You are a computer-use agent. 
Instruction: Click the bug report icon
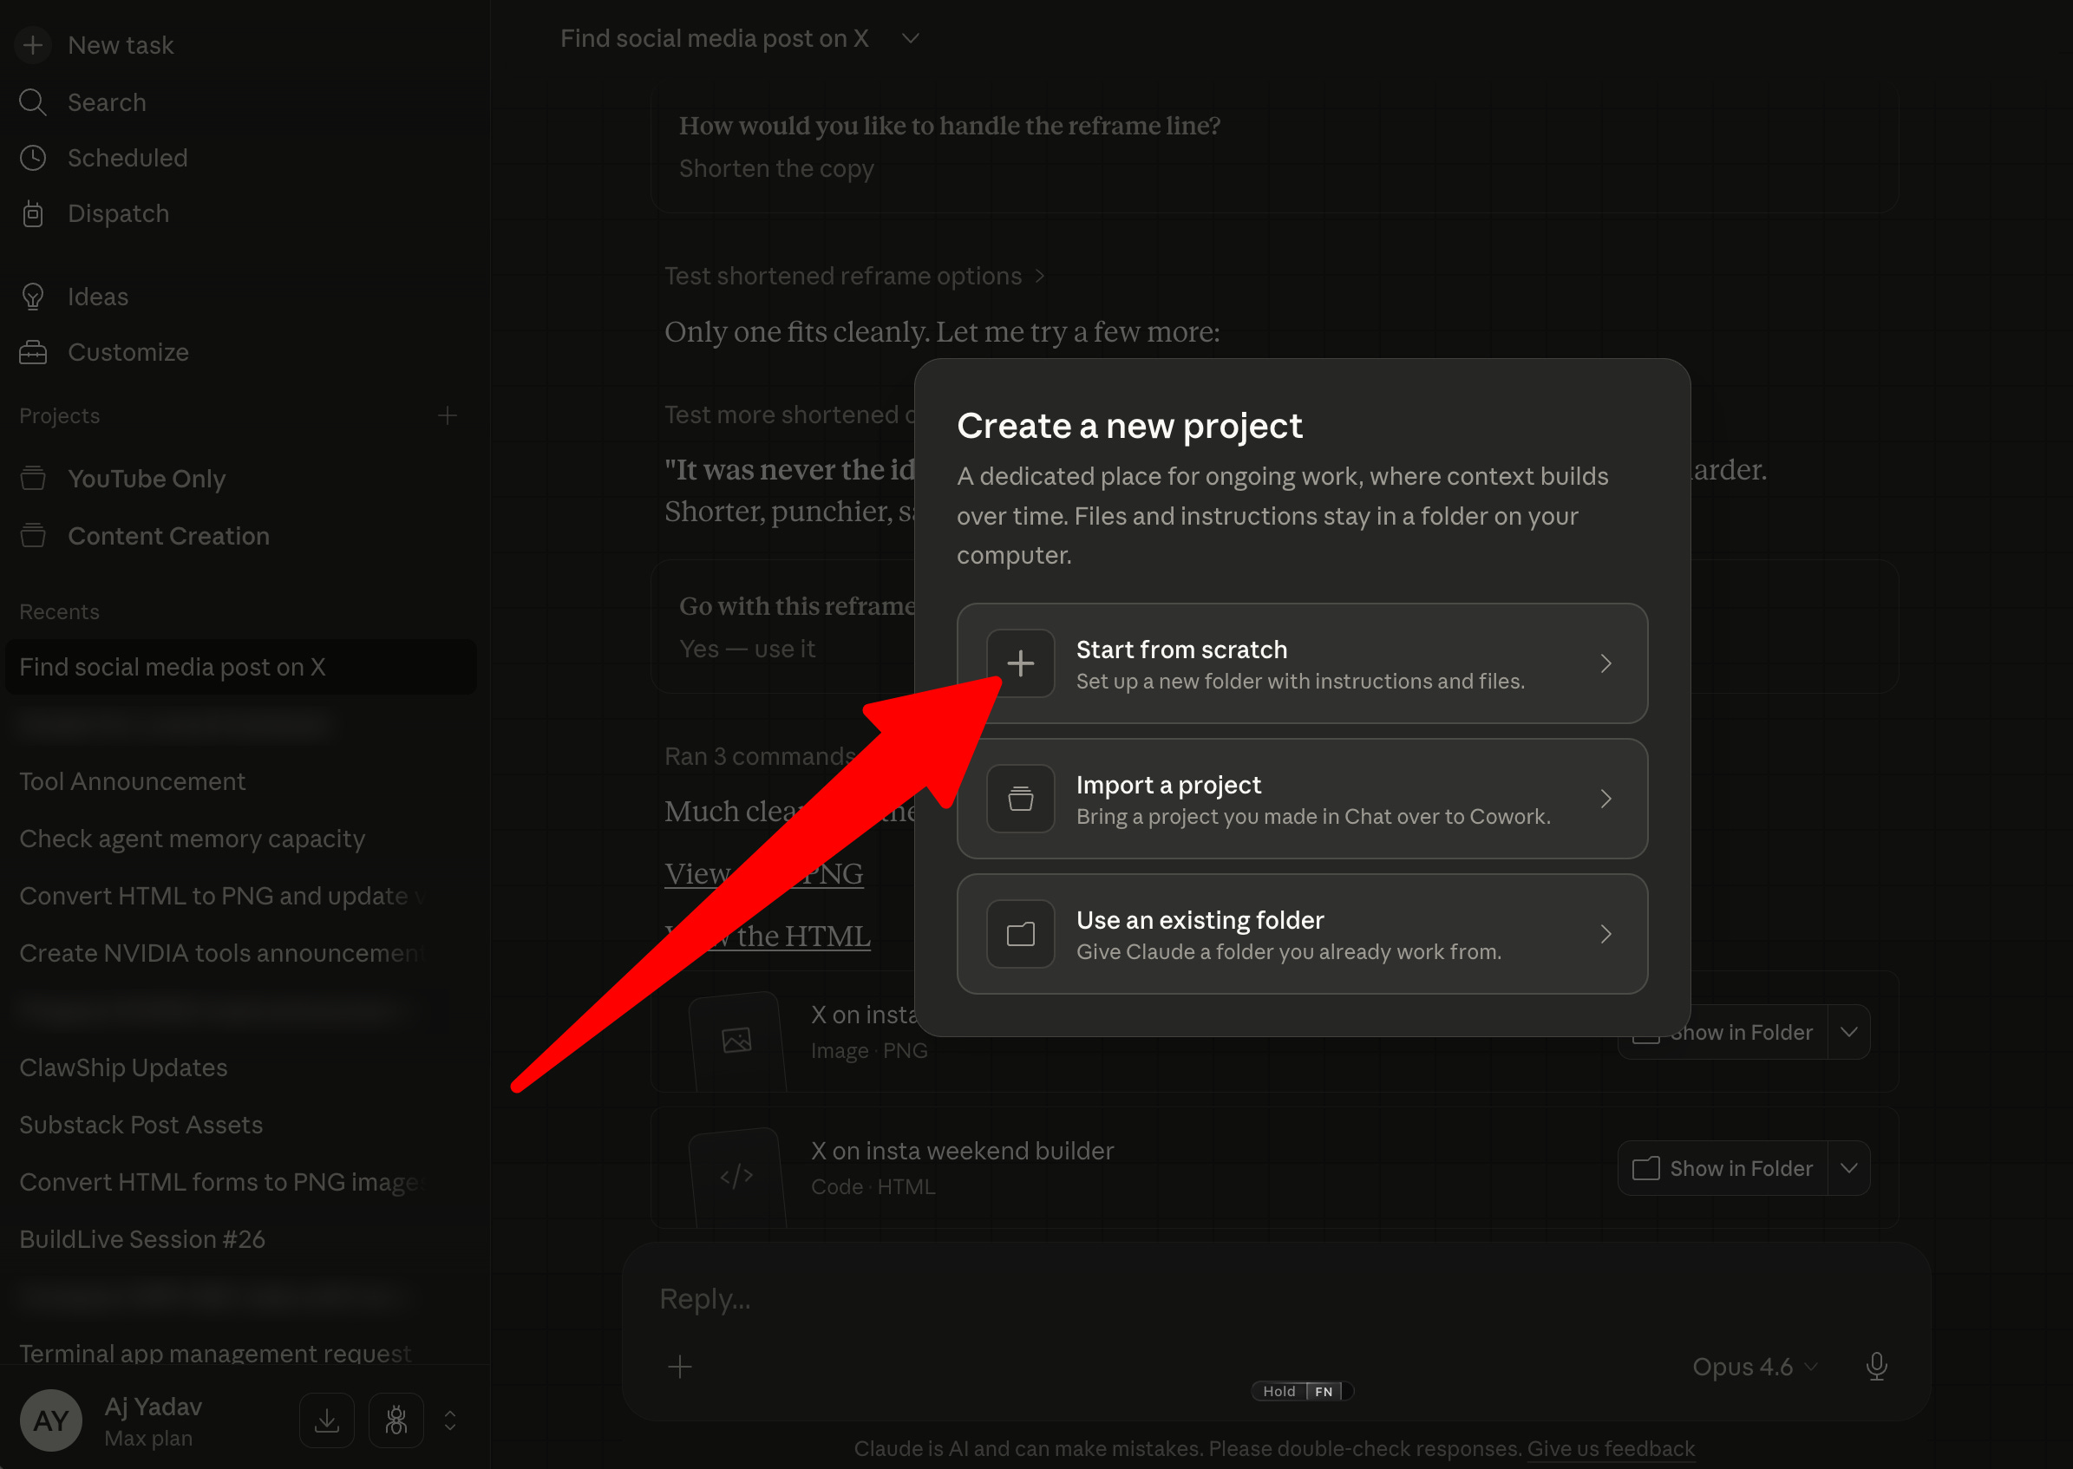click(396, 1420)
